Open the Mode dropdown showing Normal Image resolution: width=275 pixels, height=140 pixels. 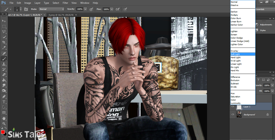(51, 9)
